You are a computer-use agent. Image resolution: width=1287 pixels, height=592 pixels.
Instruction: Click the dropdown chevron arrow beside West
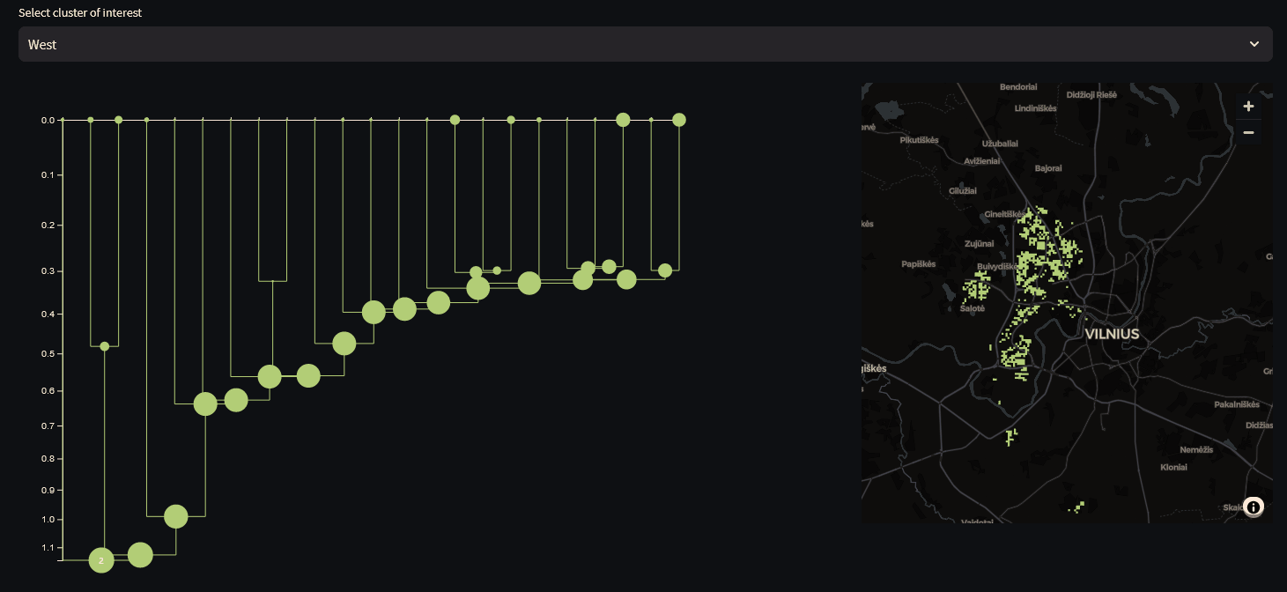pyautogui.click(x=1254, y=44)
